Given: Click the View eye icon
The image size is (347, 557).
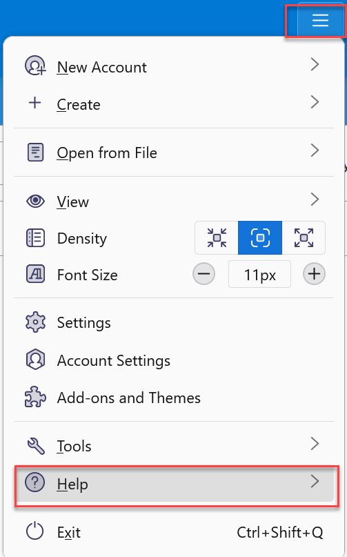Looking at the screenshot, I should [x=35, y=201].
